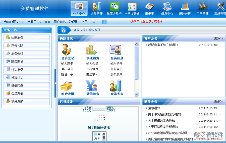Open 积分扣除 in the sidebar menu
The width and height of the screenshot is (226, 143).
27,46
